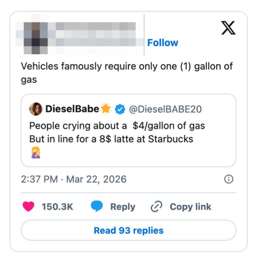Click the chain copy link icon
The width and height of the screenshot is (256, 264).
click(x=157, y=207)
